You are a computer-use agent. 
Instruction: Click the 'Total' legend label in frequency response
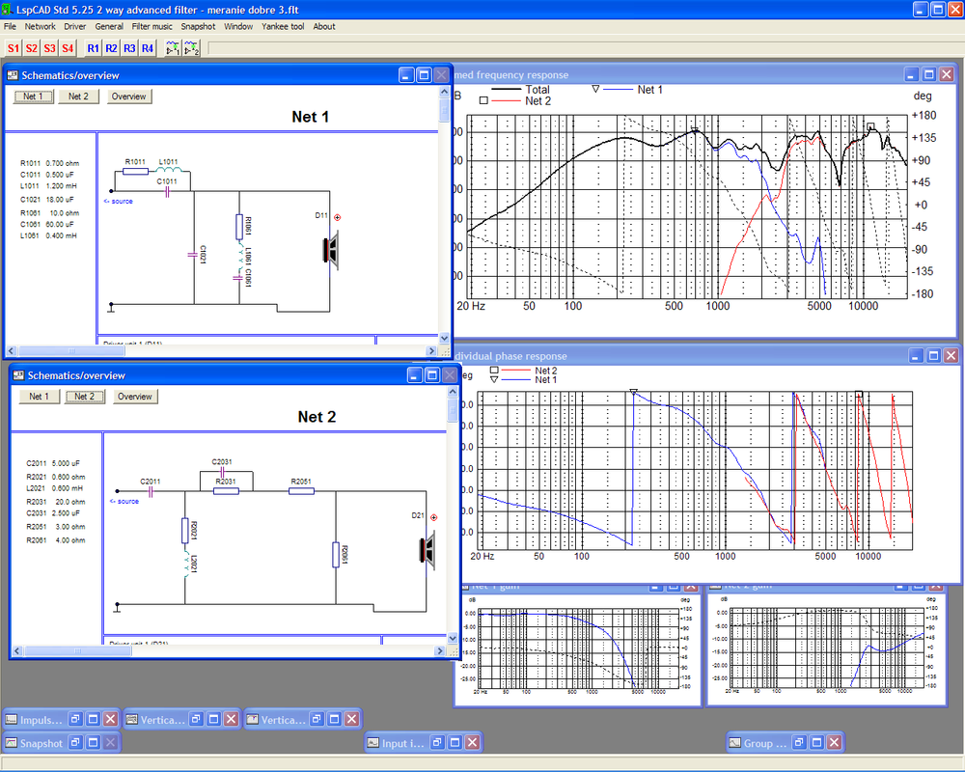click(538, 90)
